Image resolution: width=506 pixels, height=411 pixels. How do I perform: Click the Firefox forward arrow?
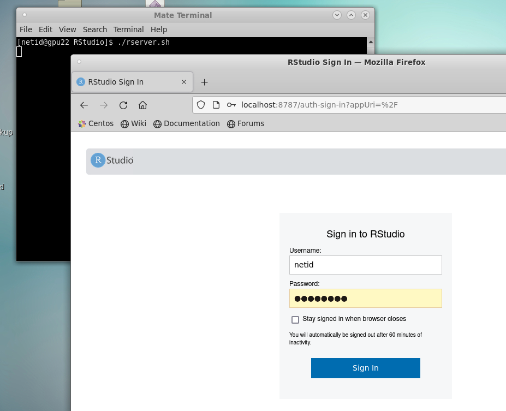pos(104,105)
